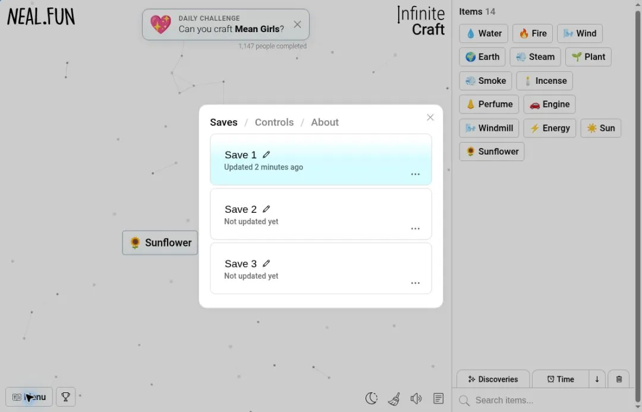This screenshot has width=642, height=412.
Task: Pick the Plant item
Action: 588,56
